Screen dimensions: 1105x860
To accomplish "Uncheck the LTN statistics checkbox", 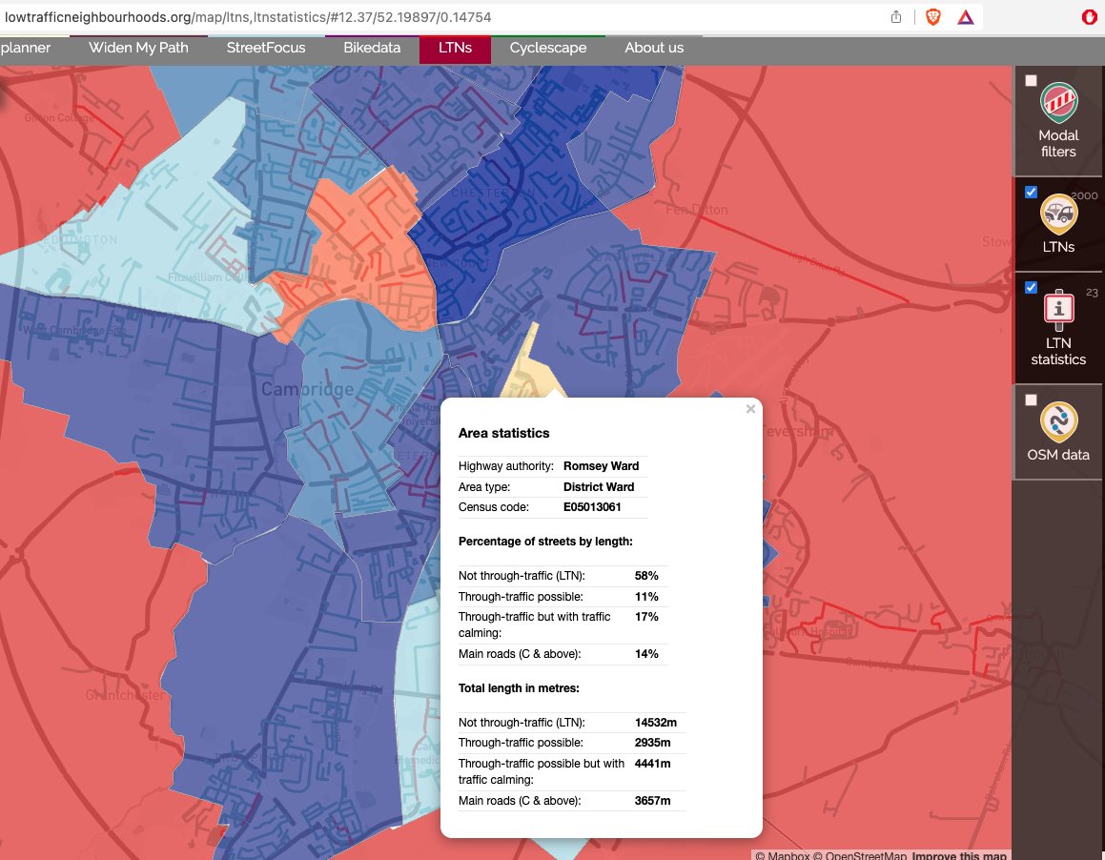I will click(x=1031, y=287).
